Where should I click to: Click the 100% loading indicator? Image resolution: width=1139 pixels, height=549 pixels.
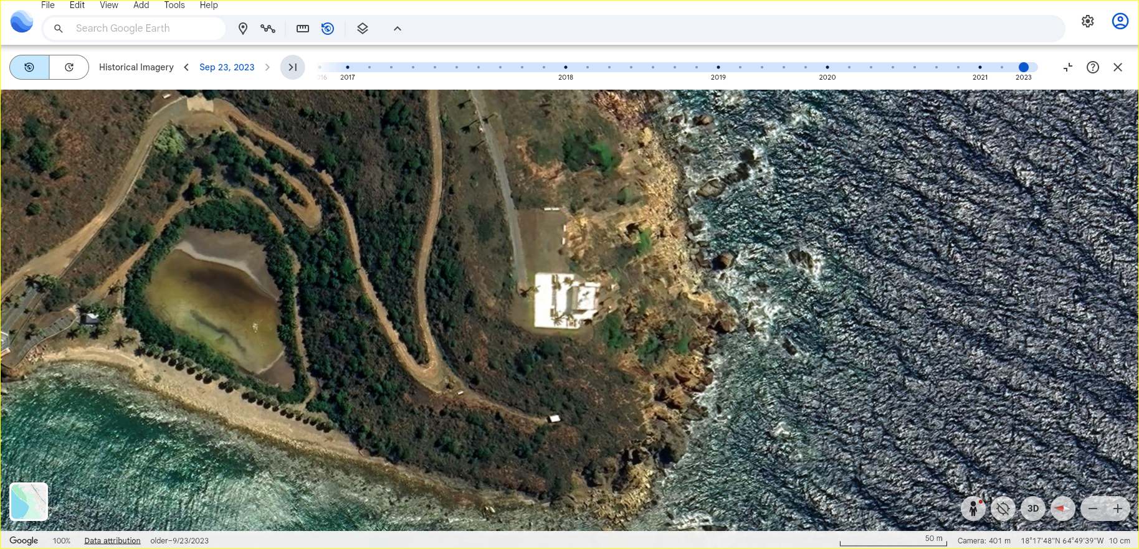62,541
